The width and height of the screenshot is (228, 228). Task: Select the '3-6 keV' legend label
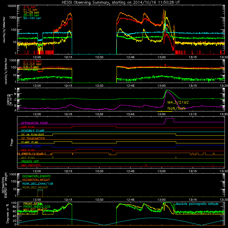click(x=29, y=7)
